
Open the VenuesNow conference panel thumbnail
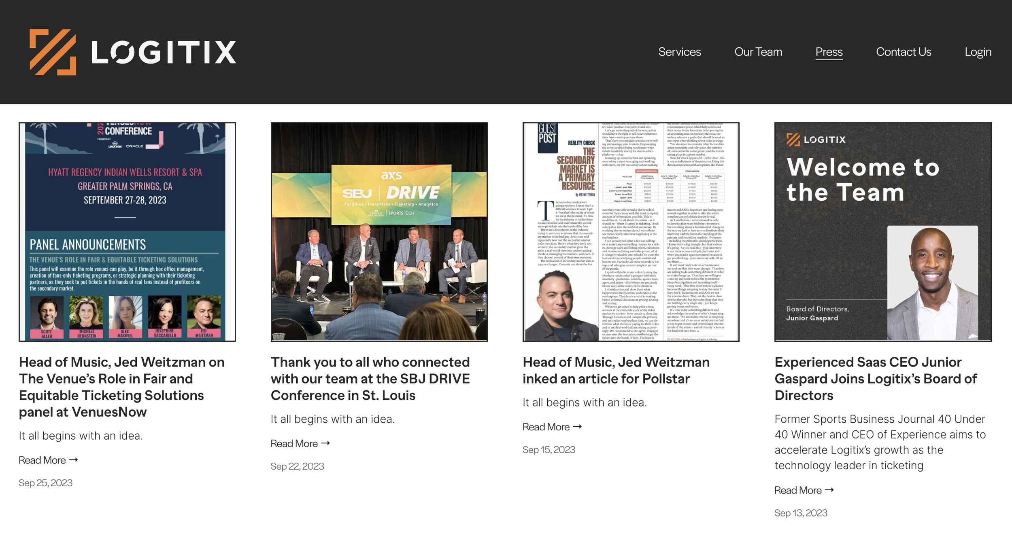[x=127, y=232]
